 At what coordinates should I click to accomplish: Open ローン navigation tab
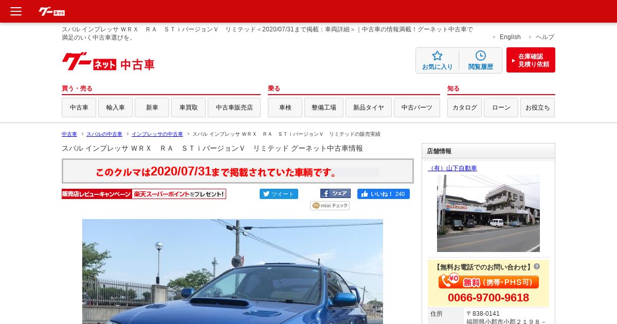click(x=501, y=107)
